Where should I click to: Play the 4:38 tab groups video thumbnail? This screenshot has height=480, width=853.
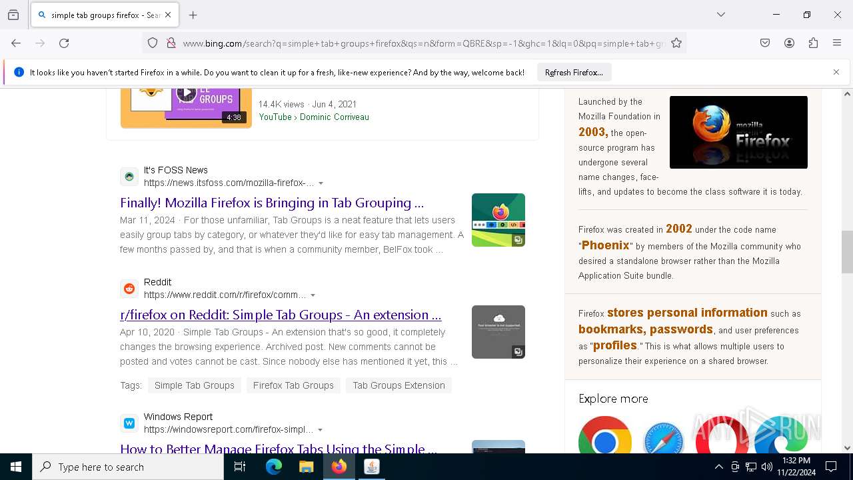(x=186, y=107)
